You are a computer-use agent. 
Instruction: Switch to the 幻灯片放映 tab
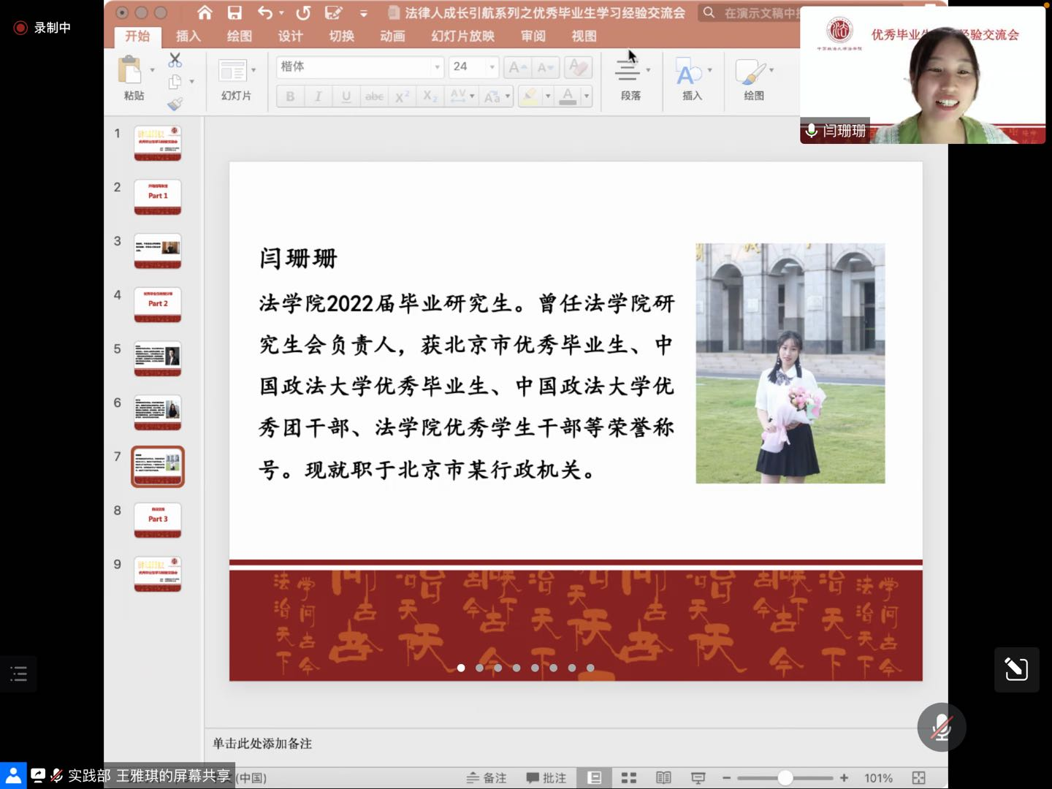click(x=462, y=36)
